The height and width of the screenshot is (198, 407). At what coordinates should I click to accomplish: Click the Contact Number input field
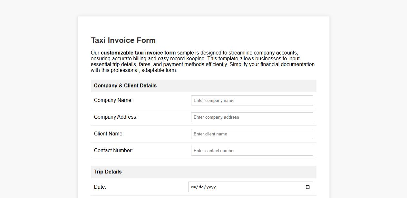point(252,151)
